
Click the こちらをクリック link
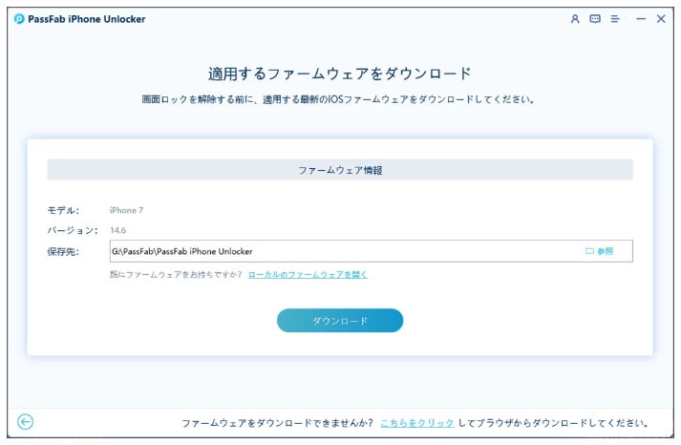tap(417, 423)
